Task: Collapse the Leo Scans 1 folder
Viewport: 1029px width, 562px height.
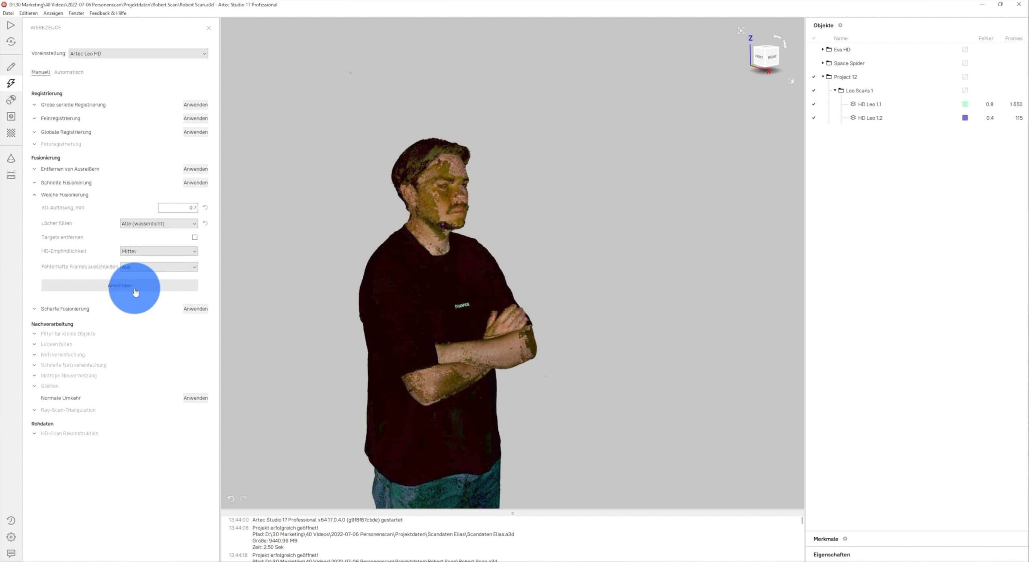Action: tap(834, 90)
